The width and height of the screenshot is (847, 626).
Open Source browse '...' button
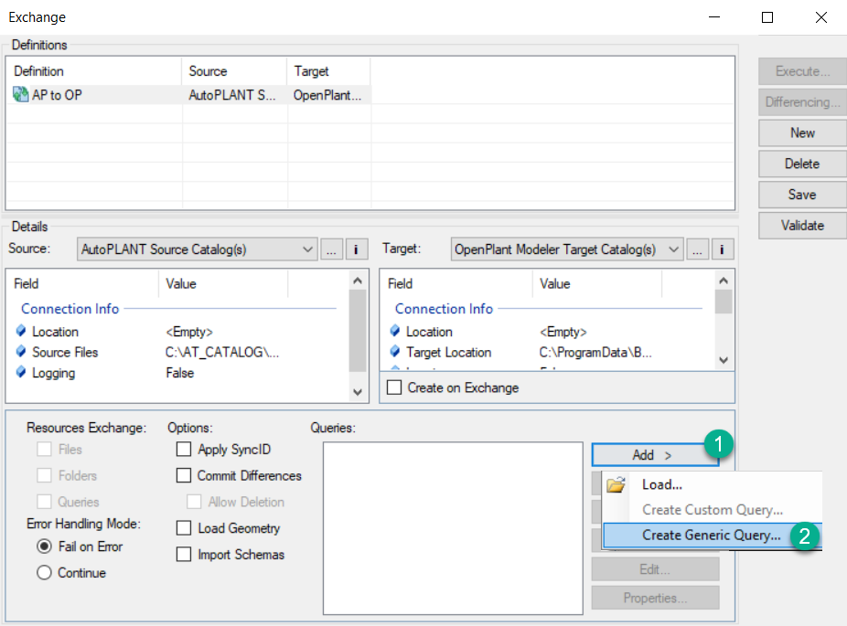pos(332,249)
